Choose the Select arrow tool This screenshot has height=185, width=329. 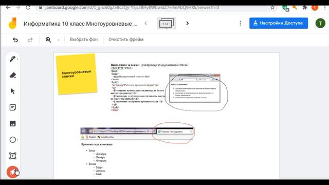point(12,91)
